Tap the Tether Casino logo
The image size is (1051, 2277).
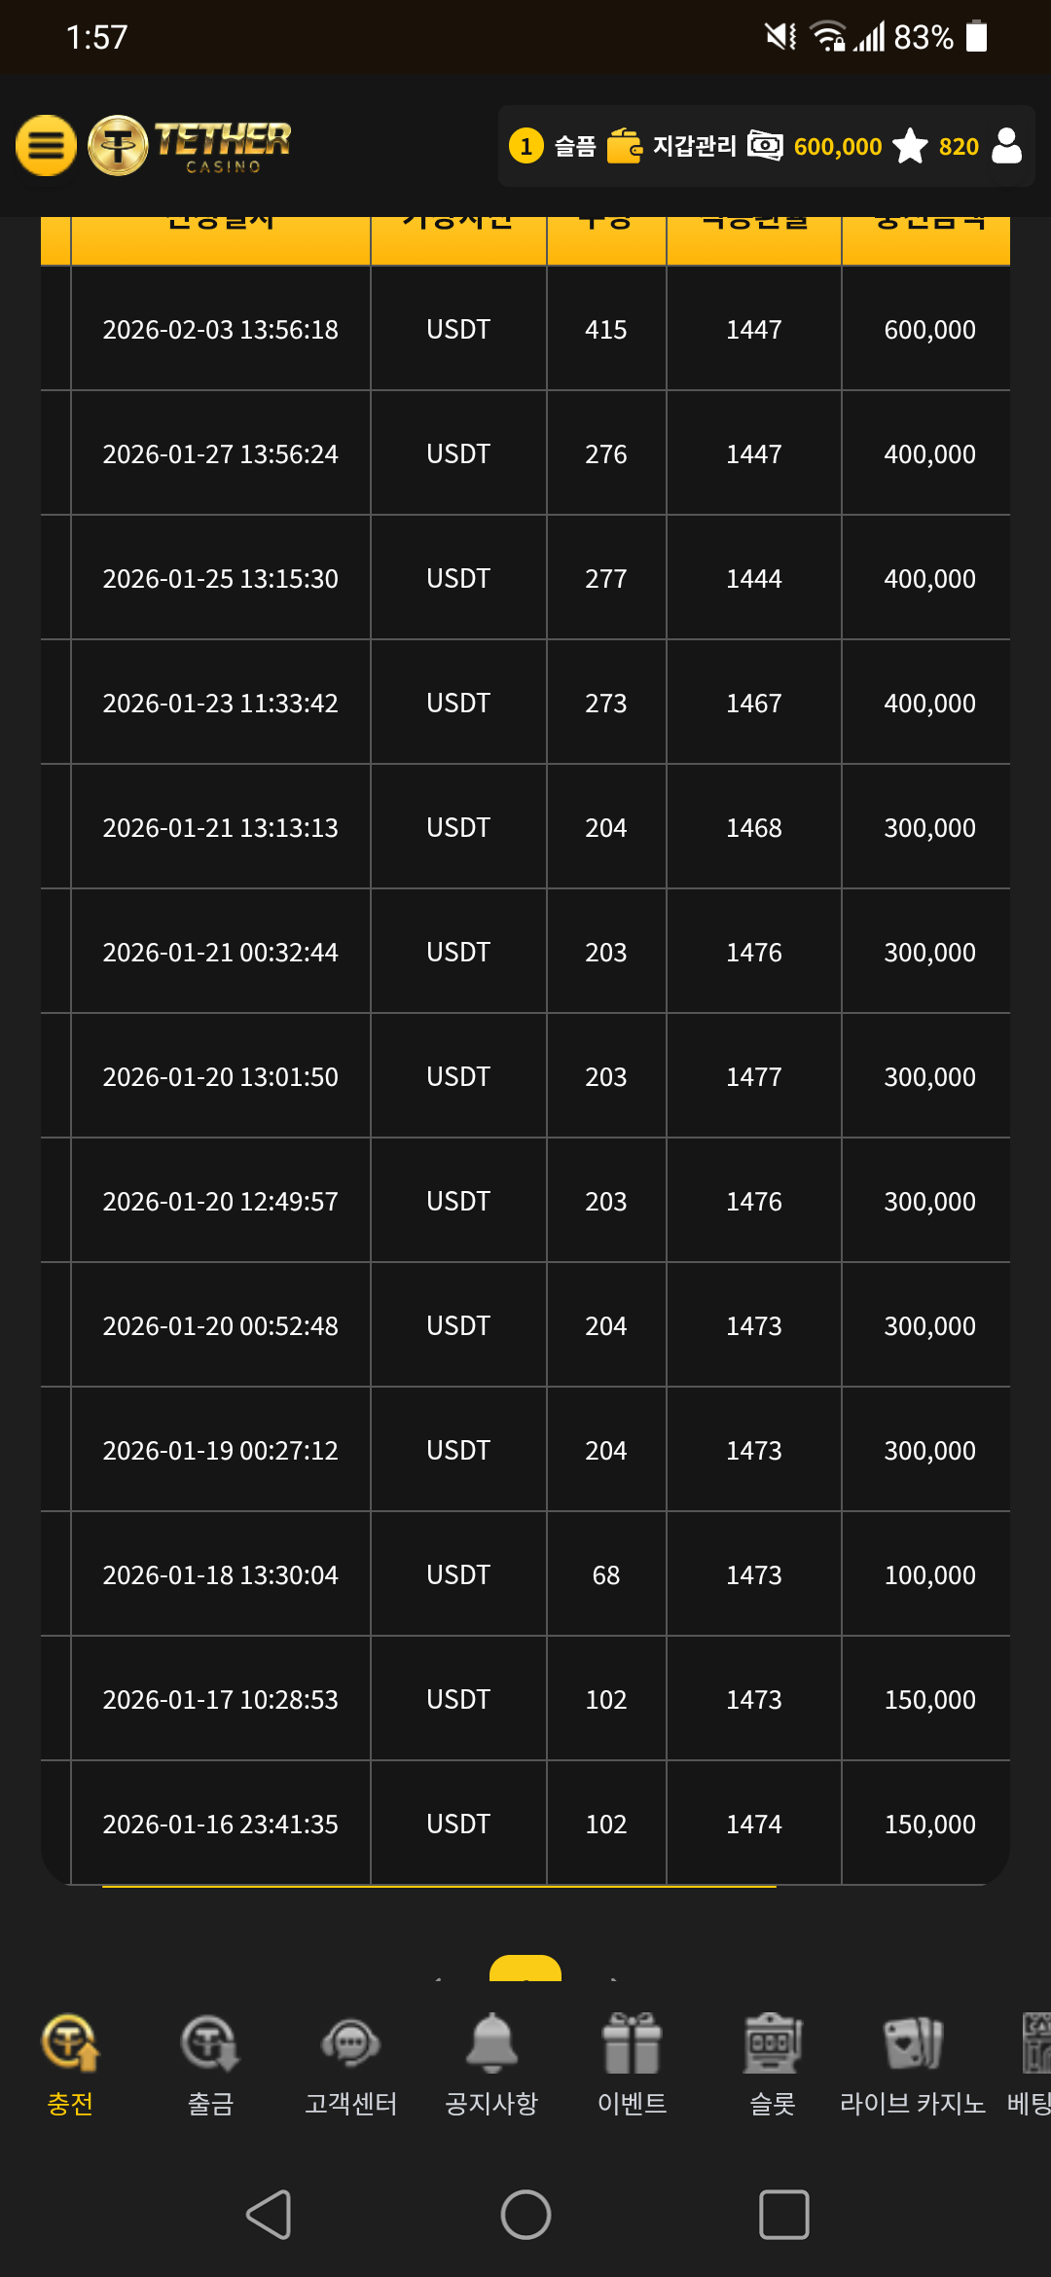click(191, 146)
